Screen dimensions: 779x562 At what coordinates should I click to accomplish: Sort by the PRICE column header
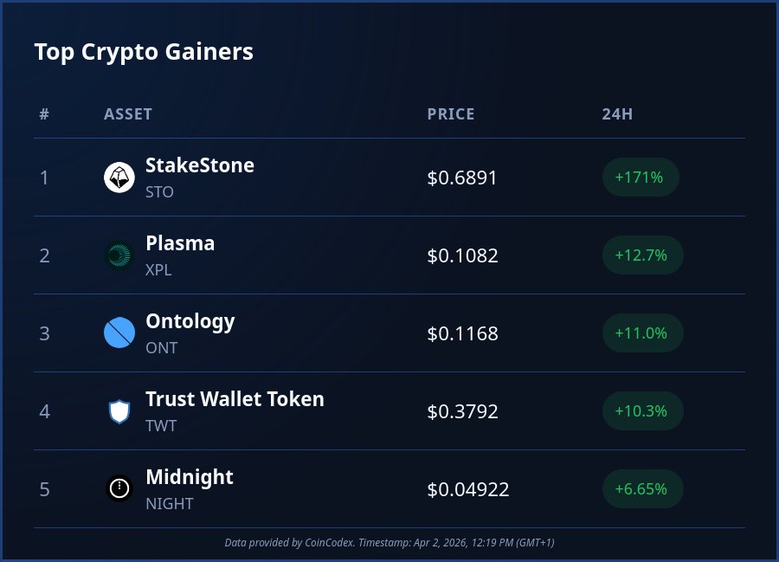click(451, 114)
